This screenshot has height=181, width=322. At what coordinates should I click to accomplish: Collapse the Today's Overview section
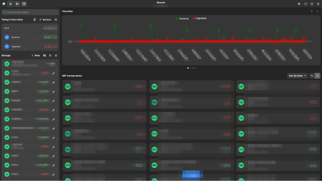(56, 19)
